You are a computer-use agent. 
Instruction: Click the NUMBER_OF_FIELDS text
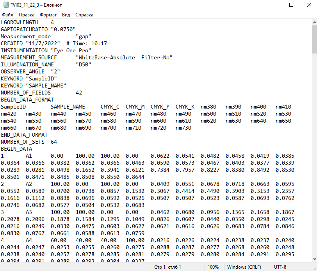26,93
